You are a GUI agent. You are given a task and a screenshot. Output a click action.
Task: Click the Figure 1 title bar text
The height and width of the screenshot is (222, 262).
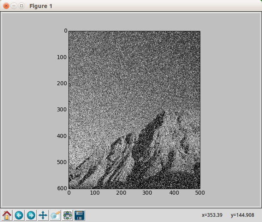[40, 6]
